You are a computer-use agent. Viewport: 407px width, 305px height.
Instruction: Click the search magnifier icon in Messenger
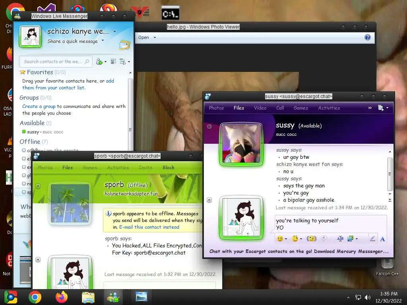coord(87,62)
